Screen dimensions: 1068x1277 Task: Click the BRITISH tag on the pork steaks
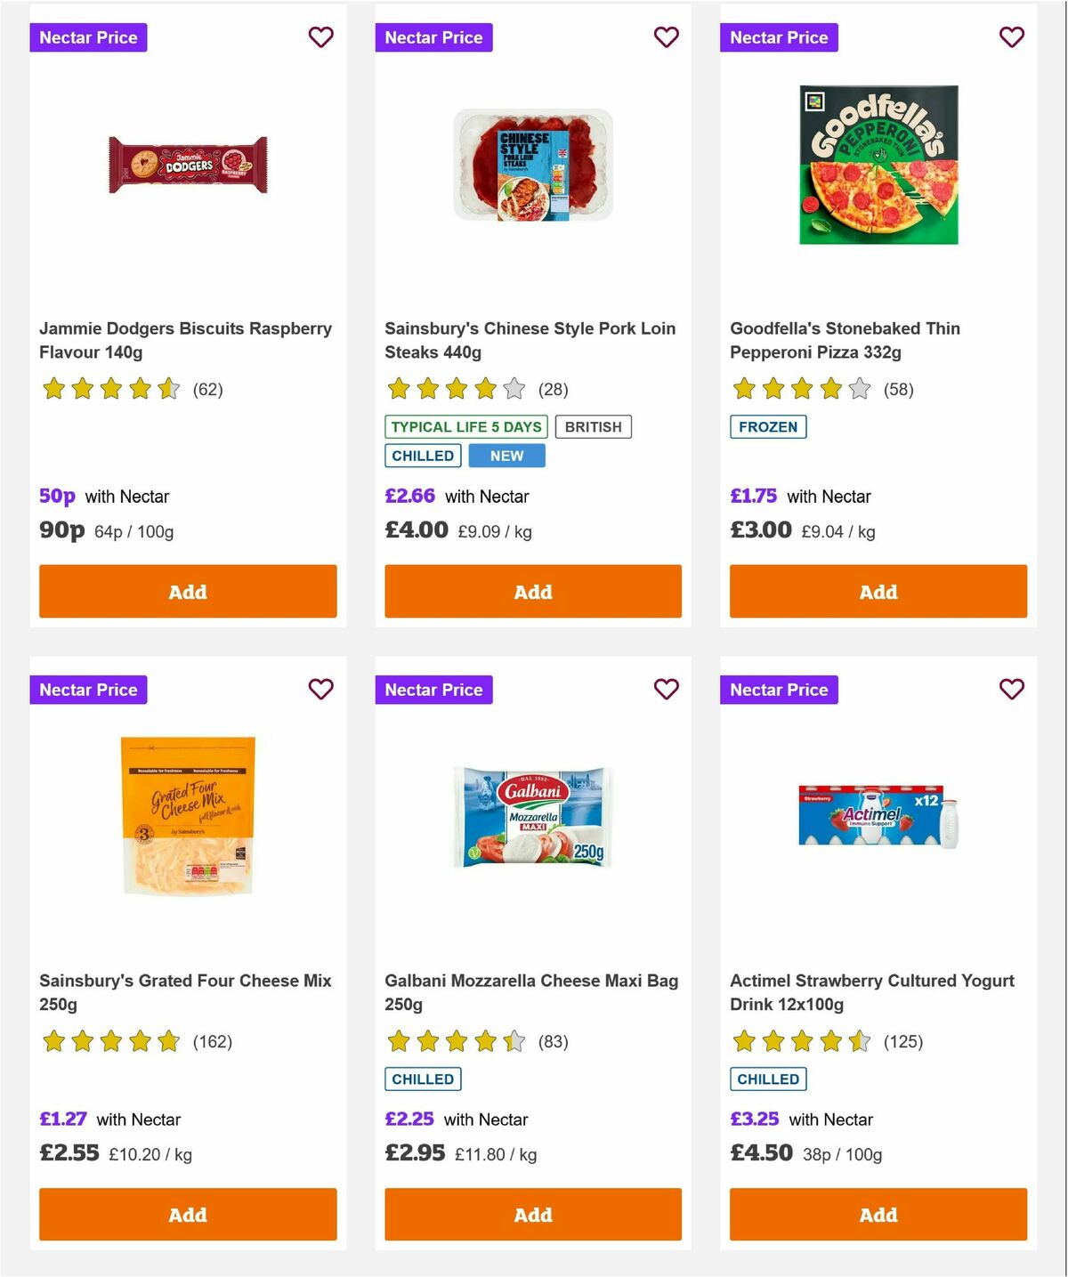(594, 427)
